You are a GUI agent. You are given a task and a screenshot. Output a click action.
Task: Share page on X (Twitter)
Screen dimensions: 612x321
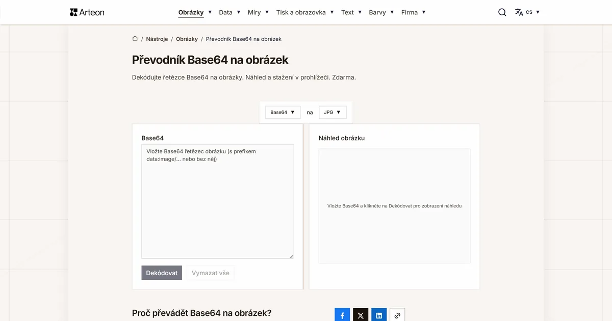pyautogui.click(x=361, y=315)
